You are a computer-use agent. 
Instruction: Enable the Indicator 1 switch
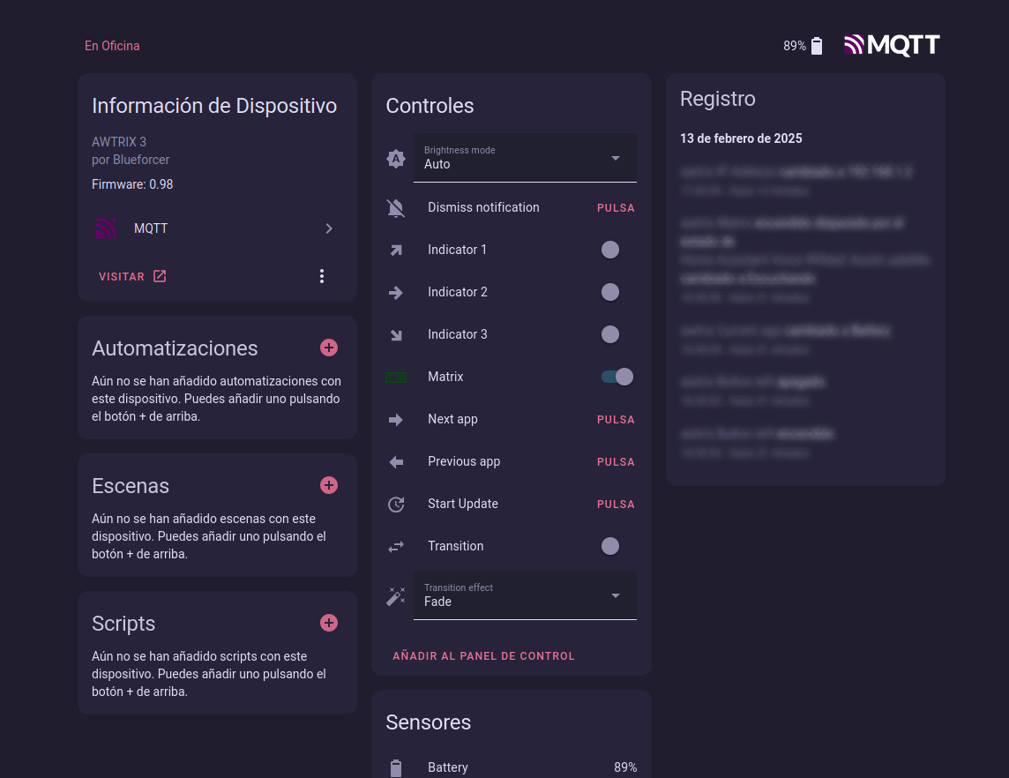pos(610,250)
